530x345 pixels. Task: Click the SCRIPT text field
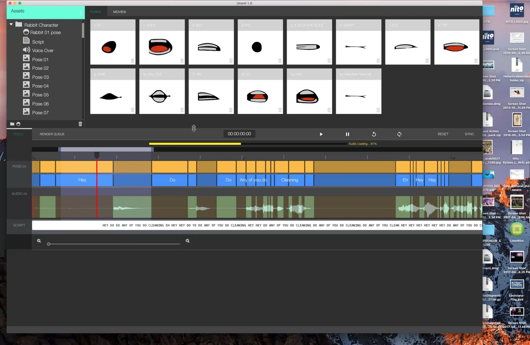coord(257,225)
